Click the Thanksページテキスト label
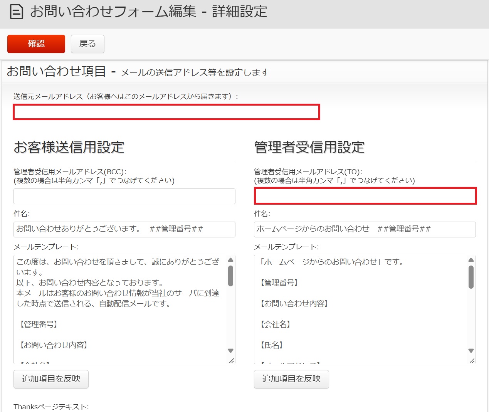The image size is (489, 412). click(x=51, y=407)
